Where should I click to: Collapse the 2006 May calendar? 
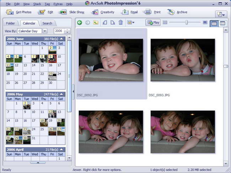[61, 94]
